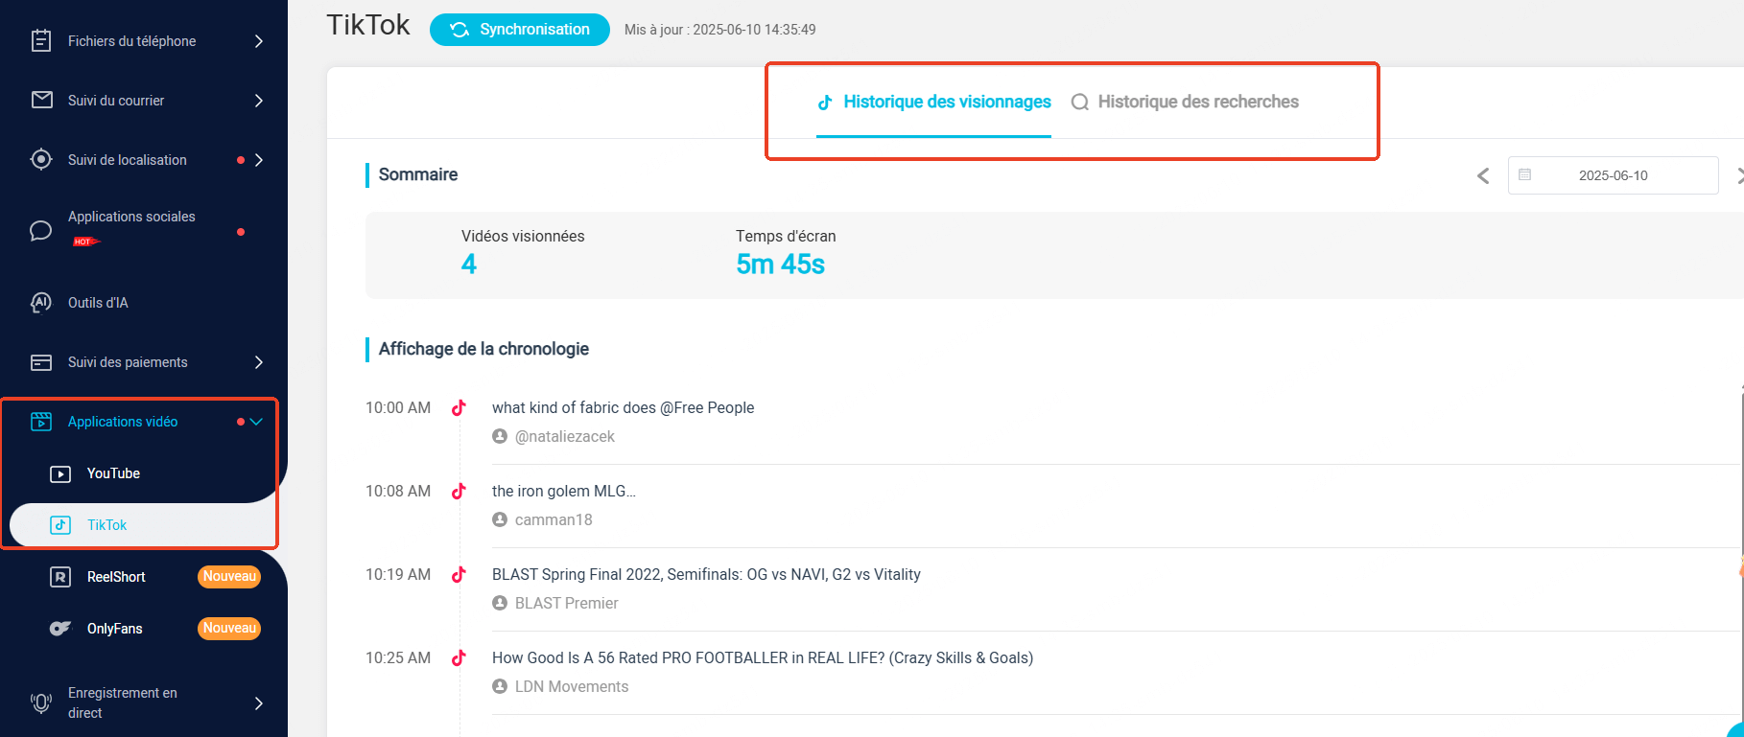Go to previous date with left arrow

tap(1483, 175)
